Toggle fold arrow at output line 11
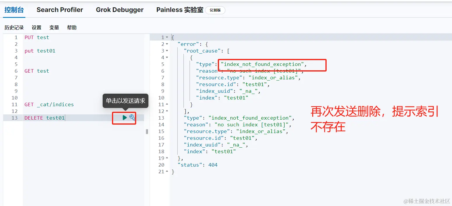Image resolution: width=452 pixels, height=206 pixels. pos(167,104)
